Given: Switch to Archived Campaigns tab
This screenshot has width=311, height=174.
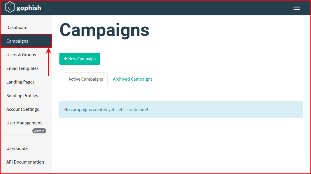Looking at the screenshot, I should pyautogui.click(x=133, y=79).
